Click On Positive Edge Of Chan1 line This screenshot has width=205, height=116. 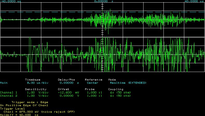24,105
